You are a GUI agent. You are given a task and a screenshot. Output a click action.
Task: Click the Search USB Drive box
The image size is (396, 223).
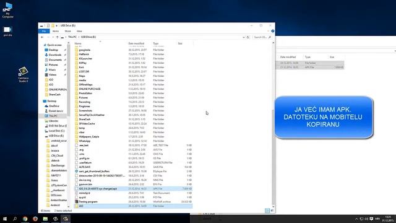tap(262, 37)
